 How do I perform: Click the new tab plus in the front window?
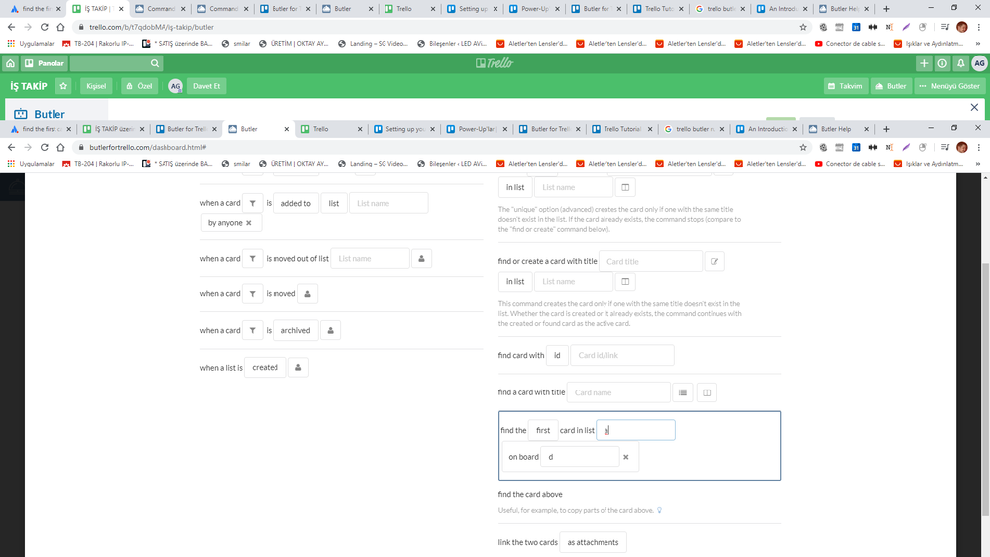(x=886, y=129)
